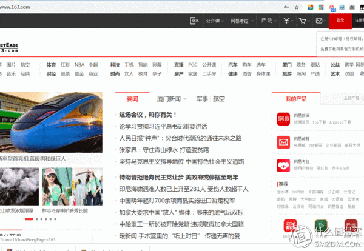This screenshot has width=364, height=251.
Task: Select the 全部产品 tab
Action: pos(351,98)
